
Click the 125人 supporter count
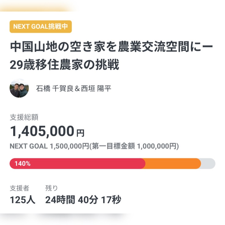22,200
